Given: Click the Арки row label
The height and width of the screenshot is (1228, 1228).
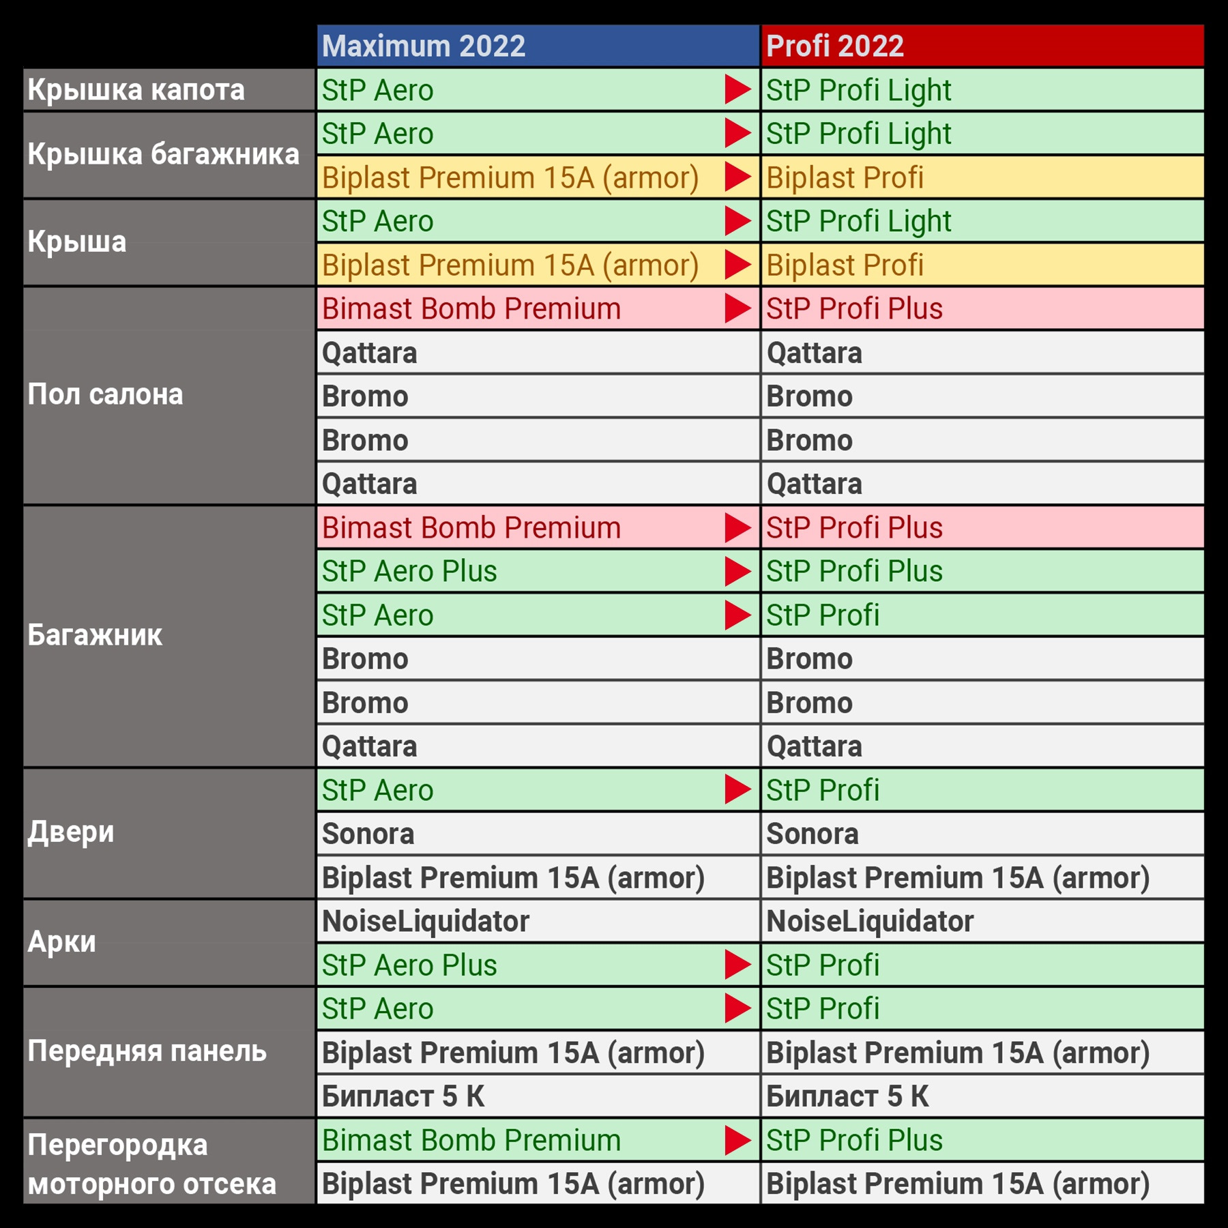Looking at the screenshot, I should coord(62,942).
